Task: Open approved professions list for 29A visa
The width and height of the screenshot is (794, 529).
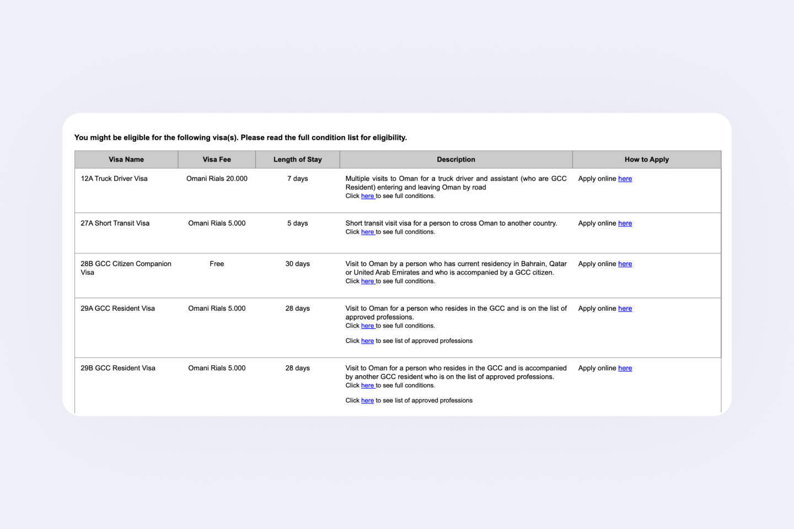Action: click(367, 341)
